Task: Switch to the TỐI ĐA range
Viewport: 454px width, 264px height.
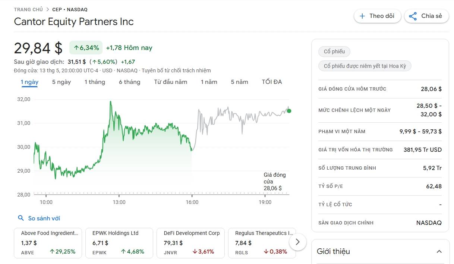Action: pos(272,82)
